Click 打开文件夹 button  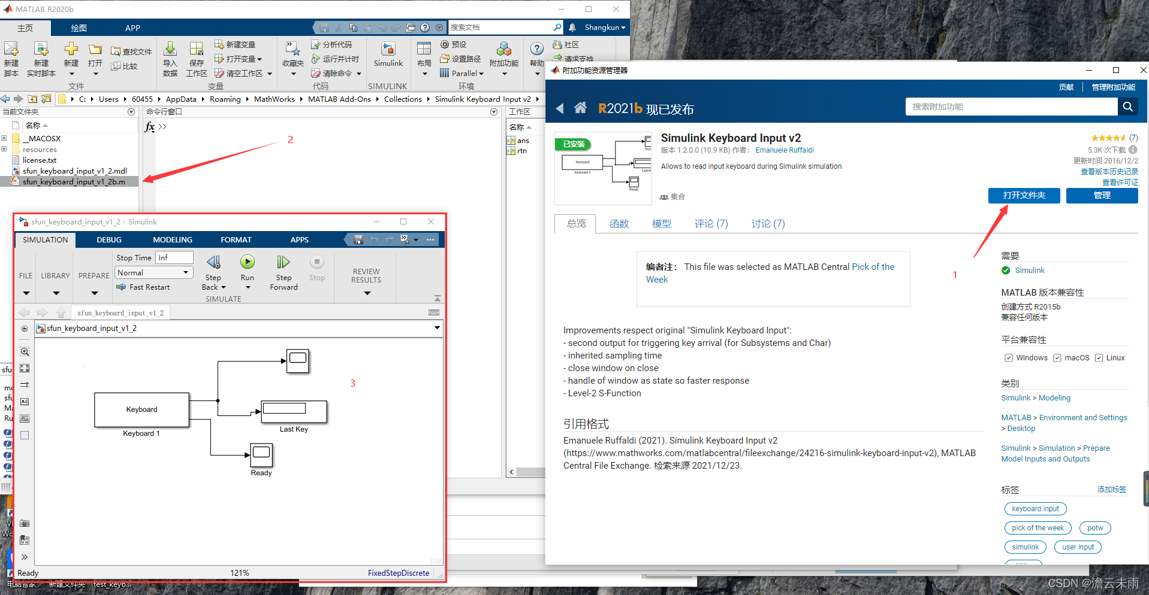(1024, 196)
